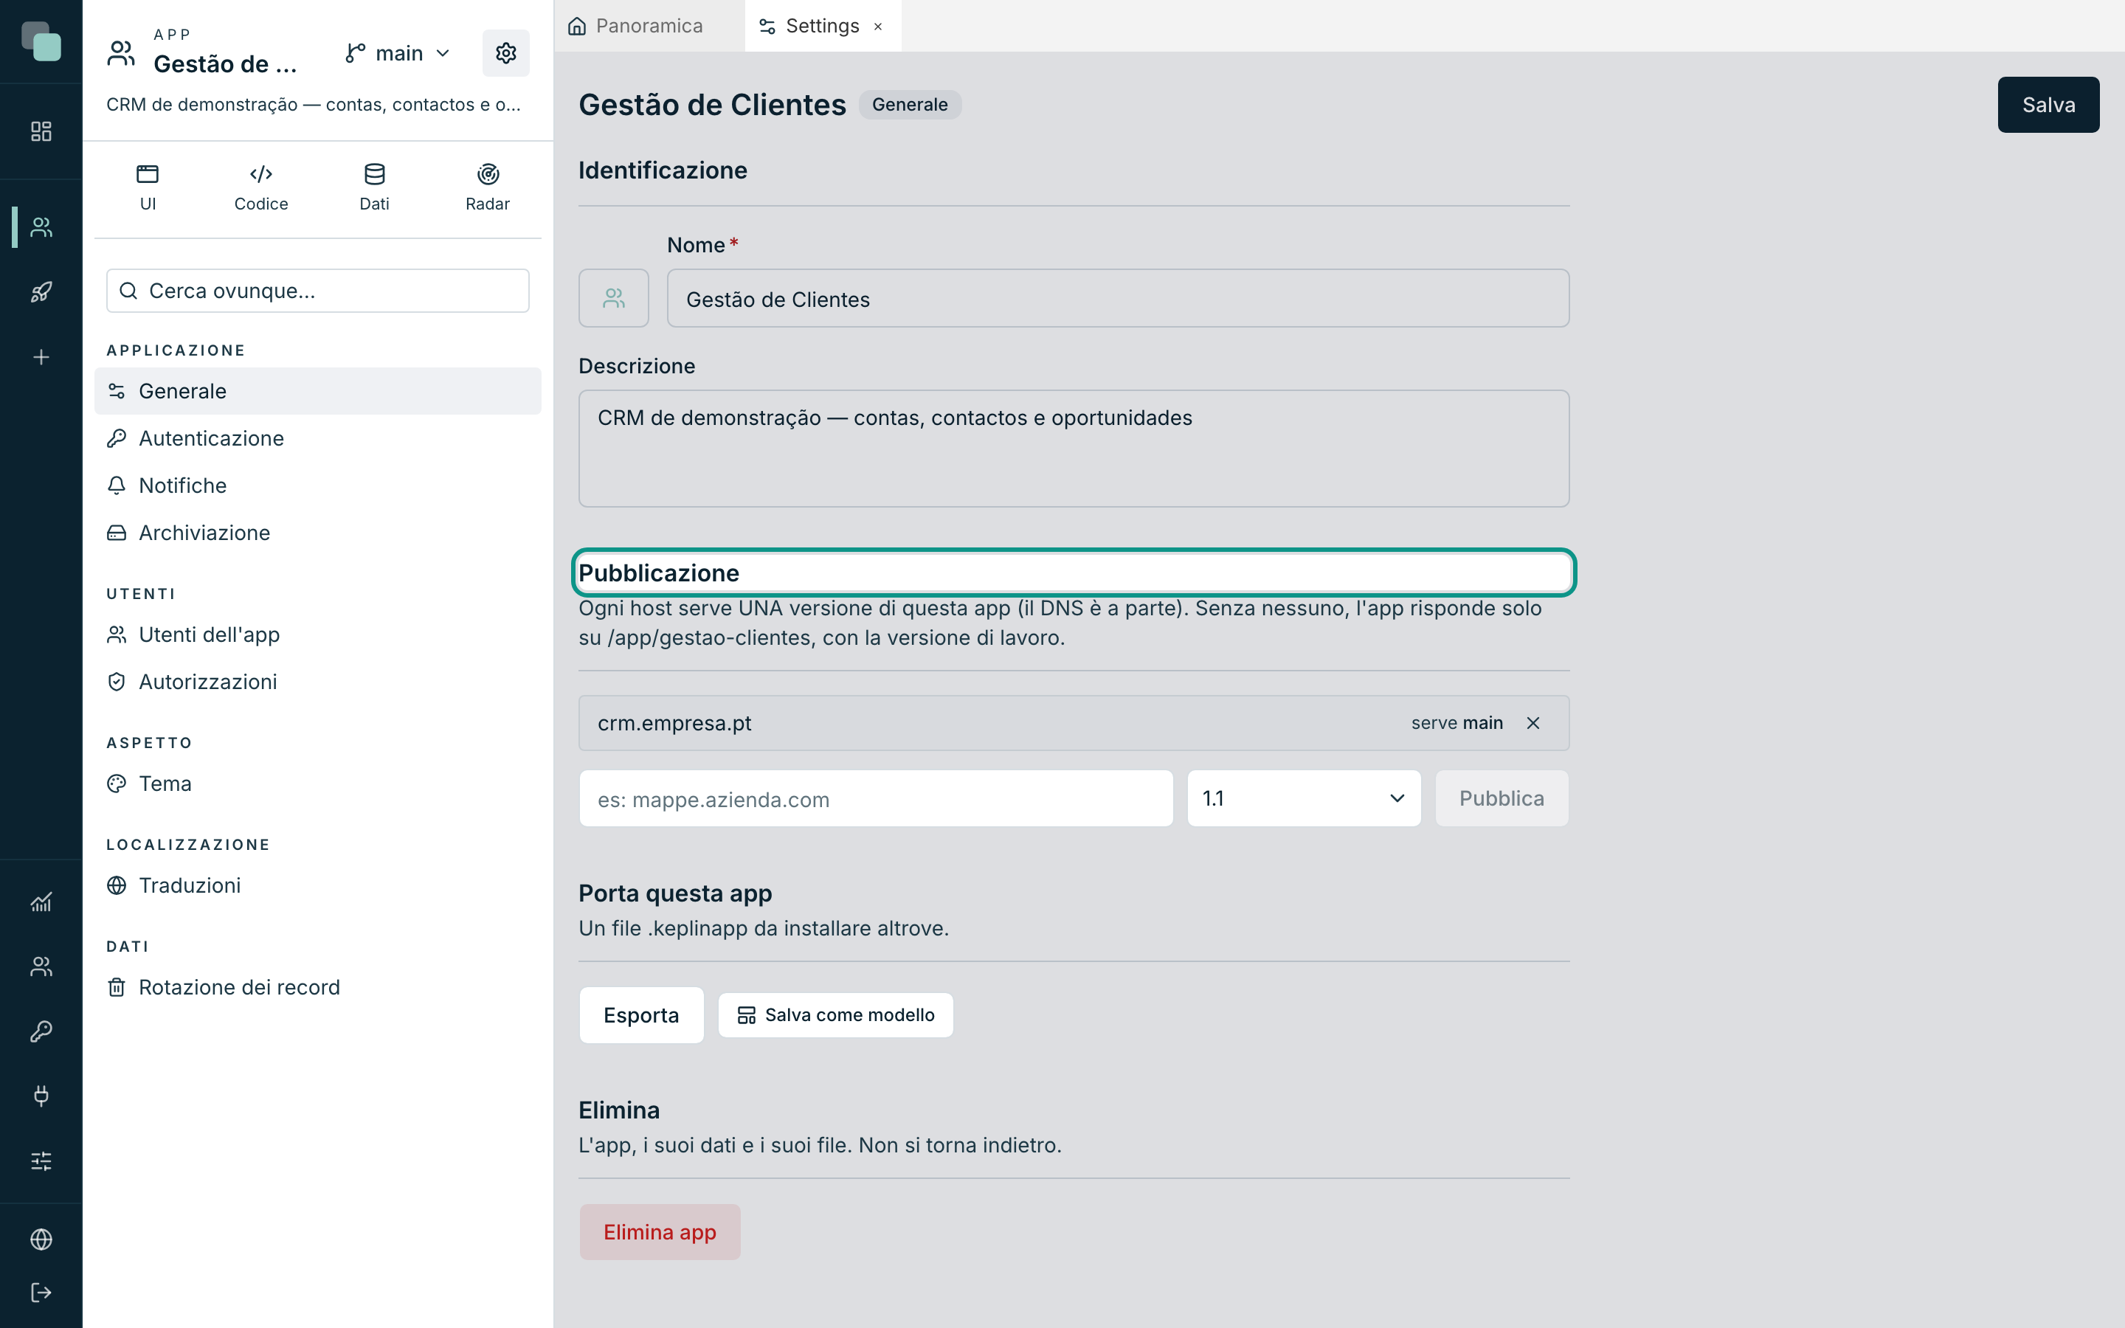Expand the main branch selector

tap(398, 54)
